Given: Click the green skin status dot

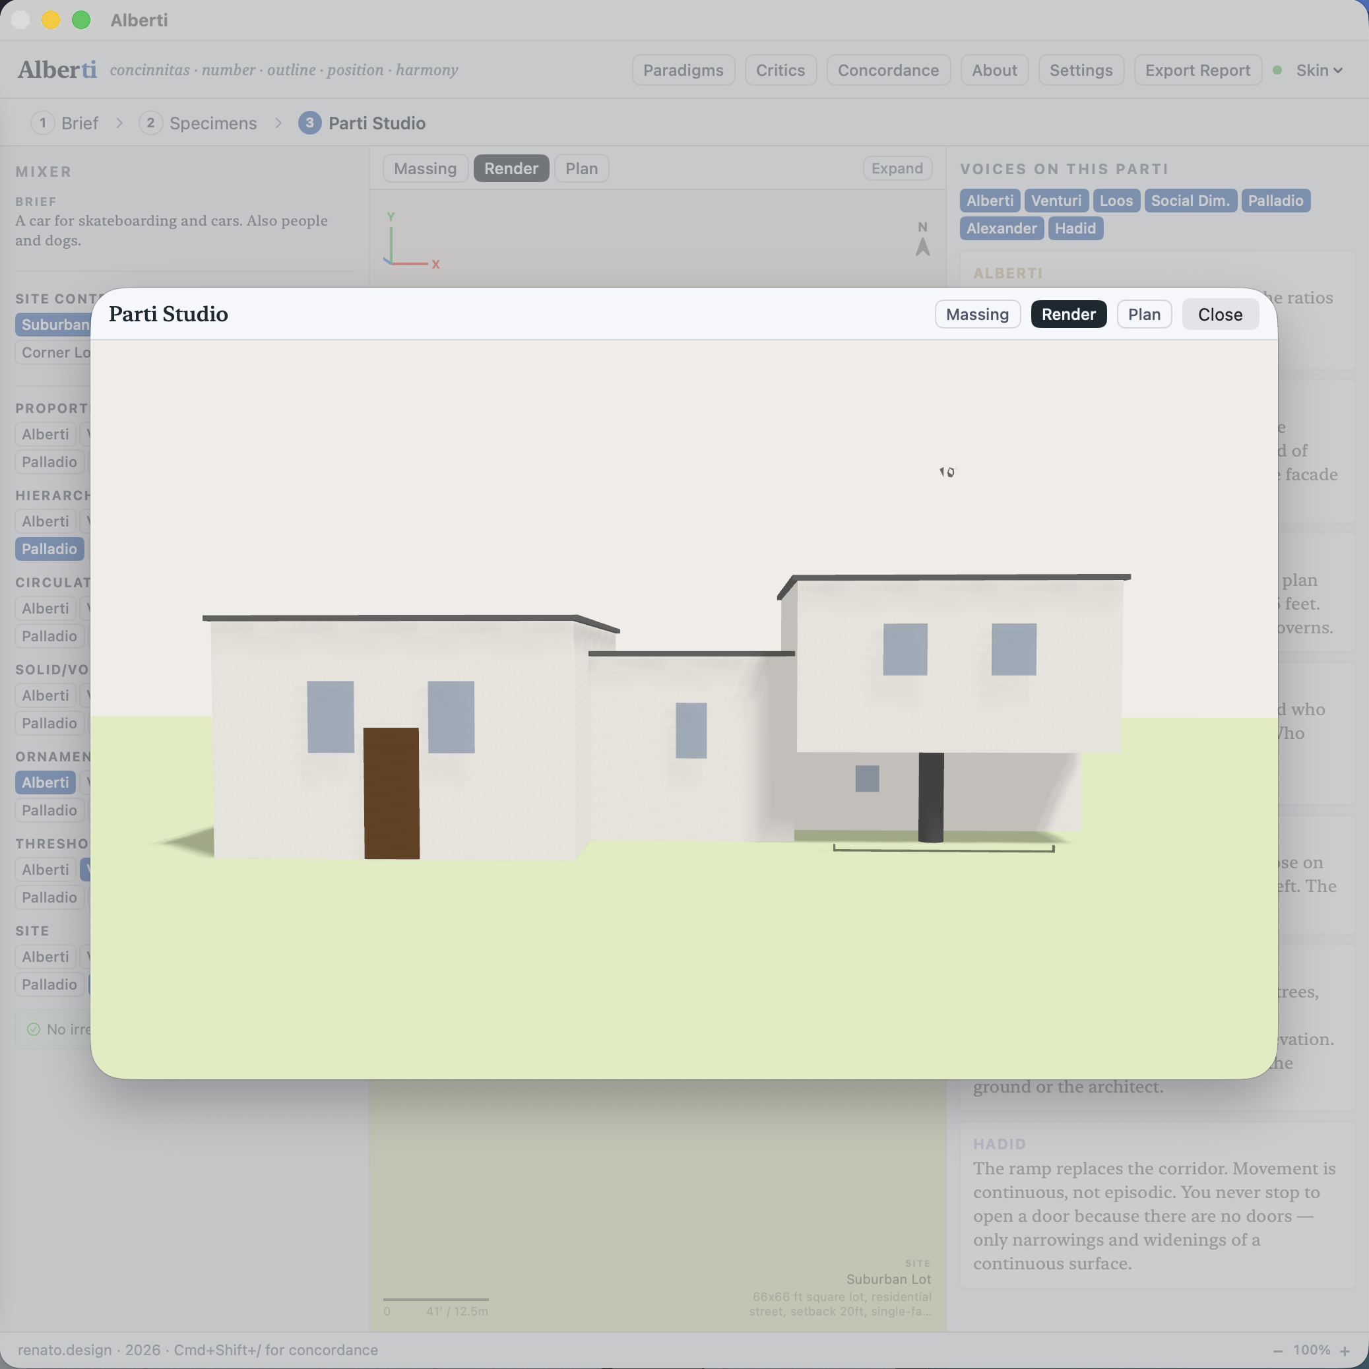Looking at the screenshot, I should coord(1277,69).
